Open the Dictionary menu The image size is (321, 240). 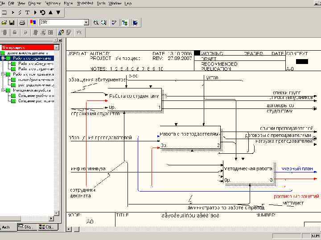coord(52,3)
